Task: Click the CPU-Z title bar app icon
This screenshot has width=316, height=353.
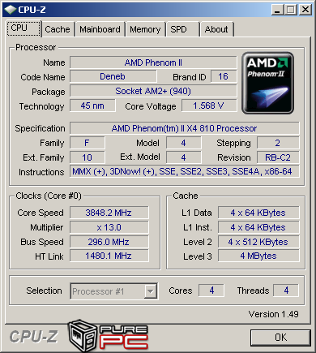Action: (x=11, y=10)
